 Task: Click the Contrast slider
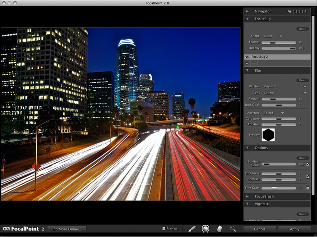(279, 179)
